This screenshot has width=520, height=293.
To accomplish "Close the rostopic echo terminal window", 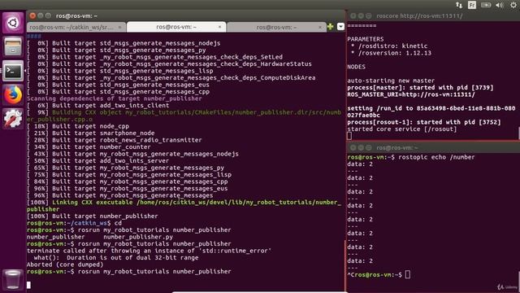I will pyautogui.click(x=353, y=147).
